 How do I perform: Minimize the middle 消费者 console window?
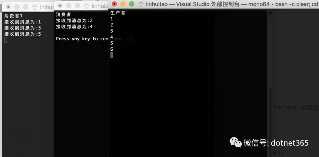(x=69, y=6)
